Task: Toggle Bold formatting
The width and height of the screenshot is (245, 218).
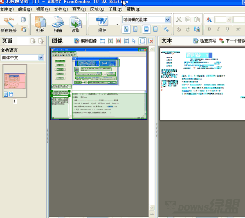Action: (209, 29)
